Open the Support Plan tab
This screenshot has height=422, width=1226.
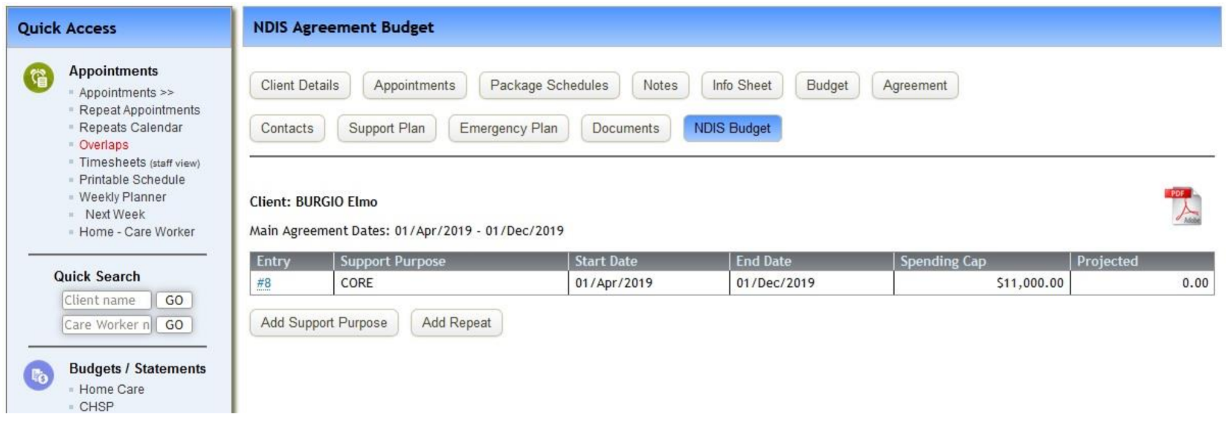(x=388, y=128)
